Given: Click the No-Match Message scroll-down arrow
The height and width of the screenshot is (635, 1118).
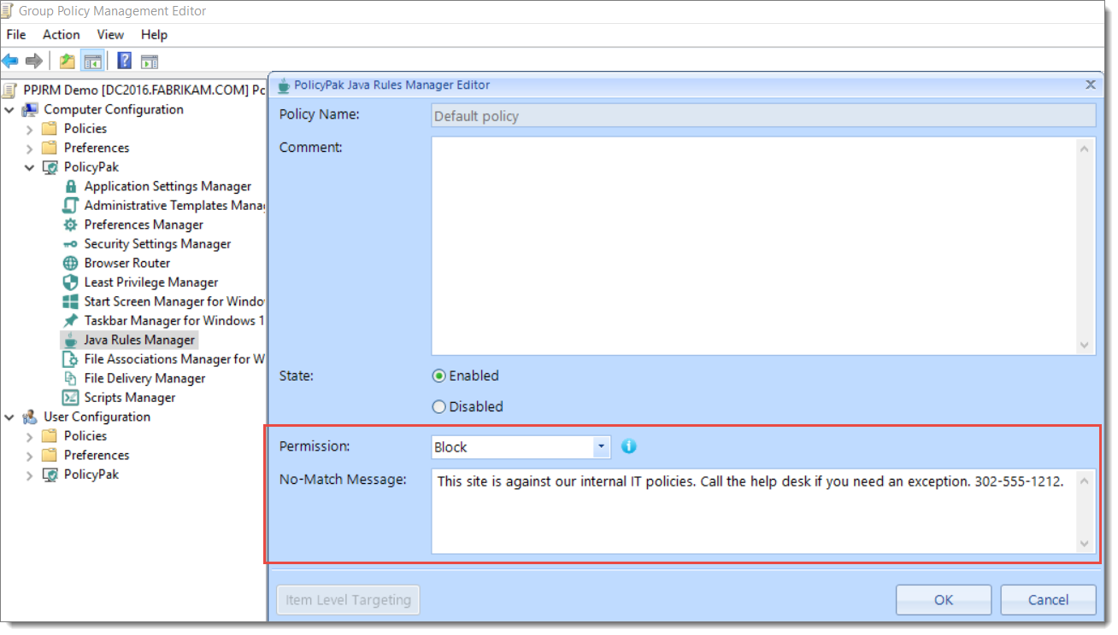Looking at the screenshot, I should pyautogui.click(x=1086, y=544).
